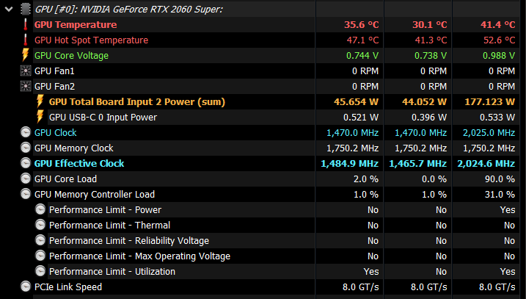The image size is (526, 299).
Task: Click the 35.6 °C GPU Temperature value
Action: tap(361, 24)
